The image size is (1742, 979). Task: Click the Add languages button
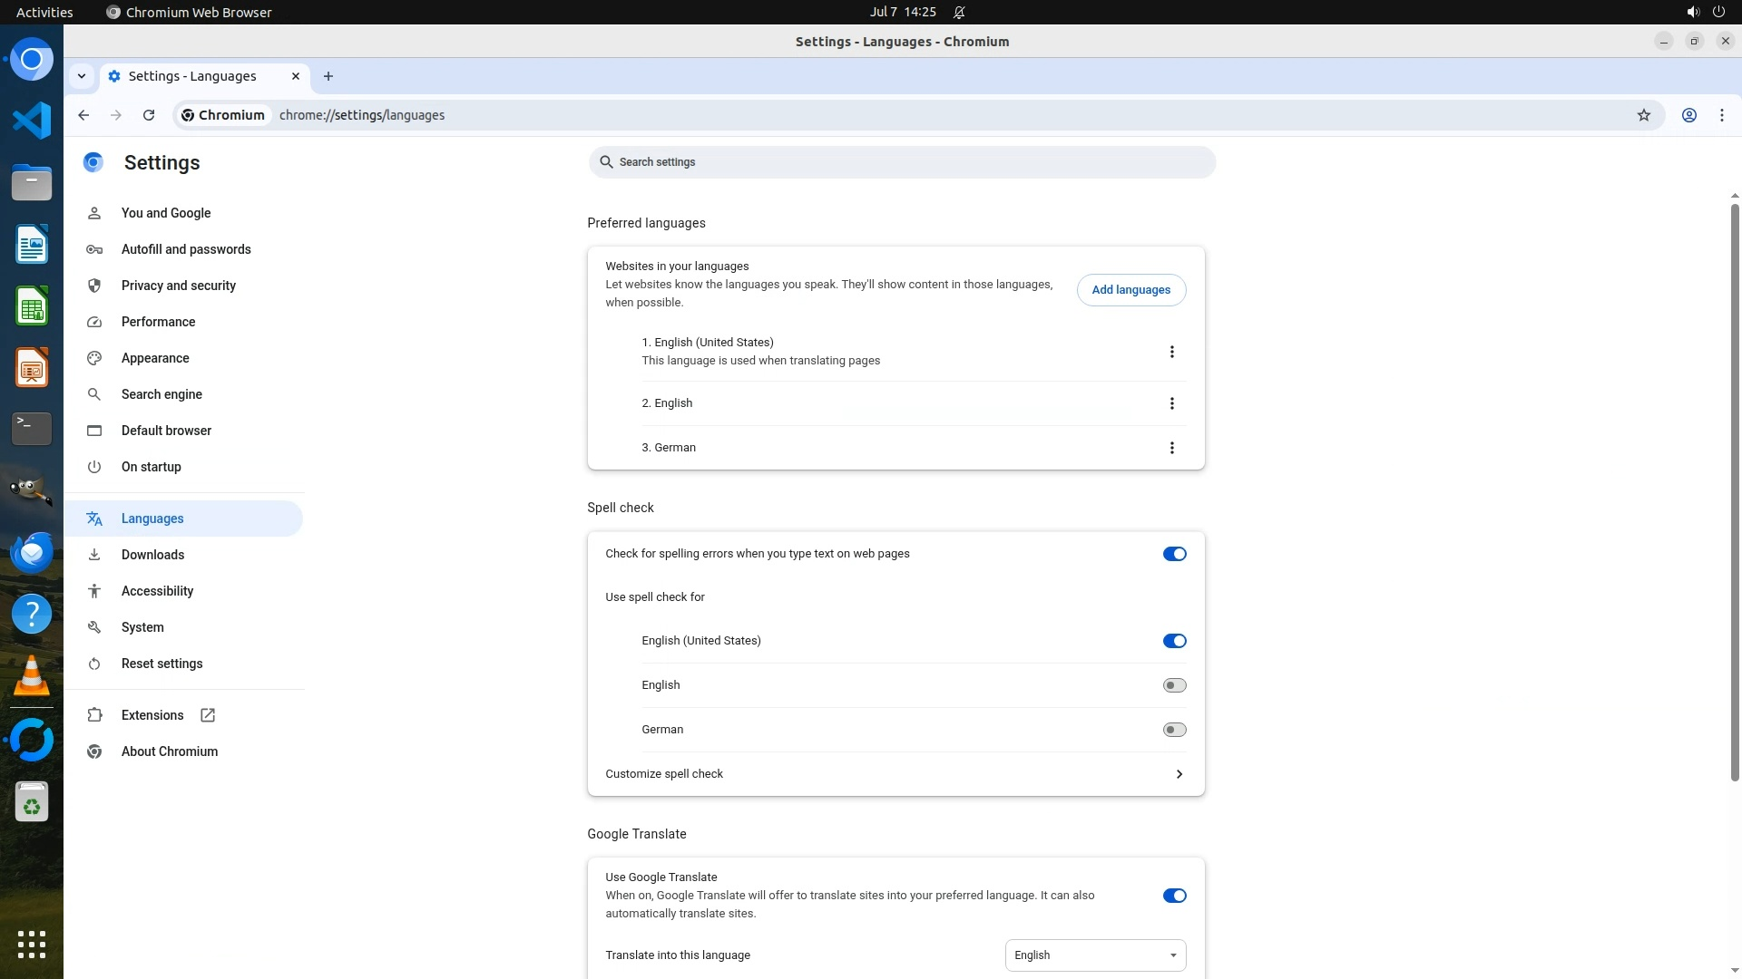[x=1130, y=290]
